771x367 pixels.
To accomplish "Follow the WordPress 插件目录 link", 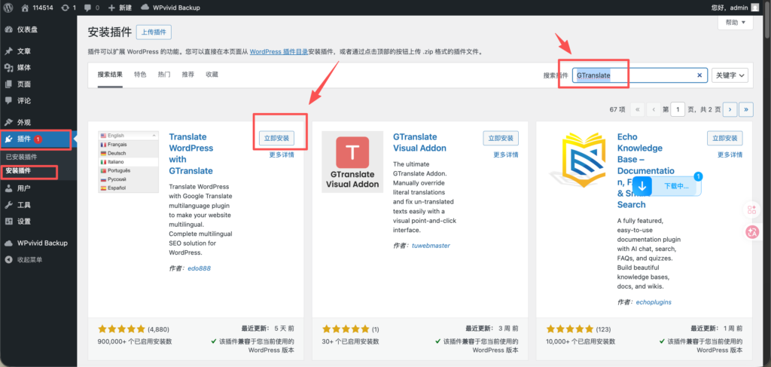I will 279,52.
